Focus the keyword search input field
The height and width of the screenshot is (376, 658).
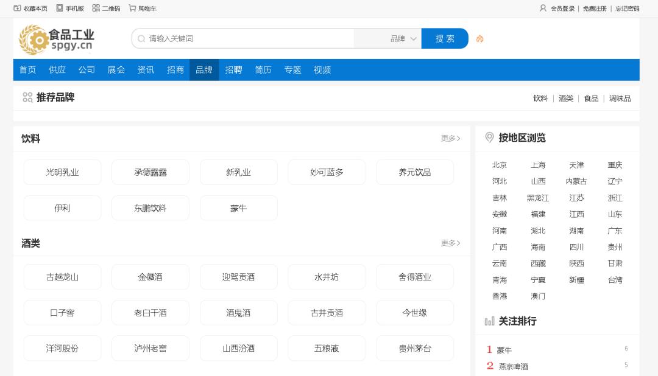click(x=250, y=38)
